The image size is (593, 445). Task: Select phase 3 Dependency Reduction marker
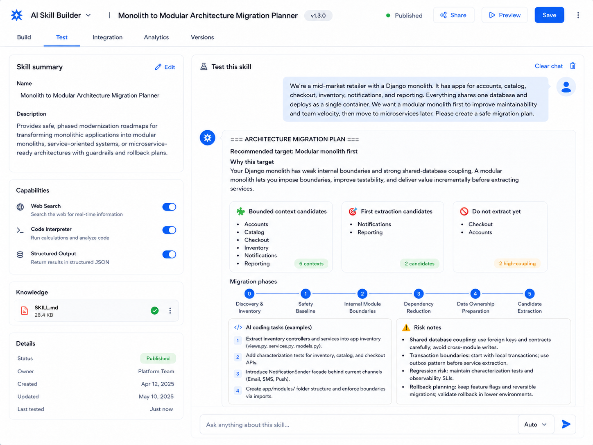click(x=419, y=293)
